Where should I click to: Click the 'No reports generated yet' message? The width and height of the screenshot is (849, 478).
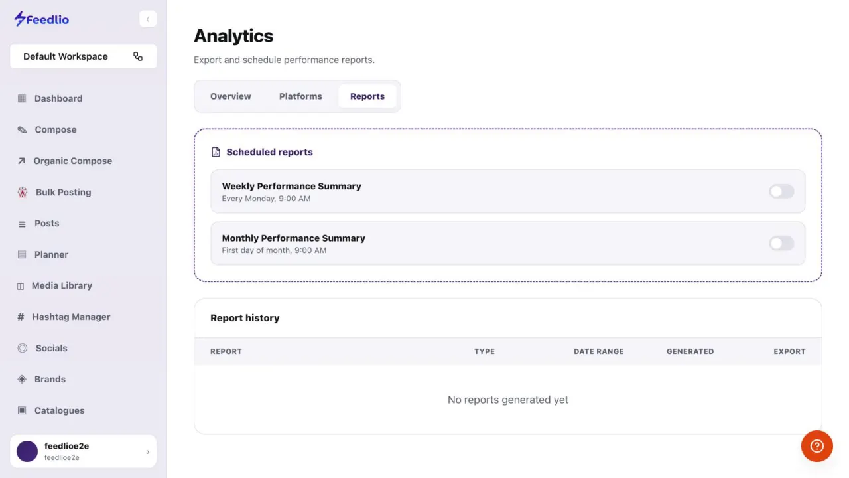508,400
